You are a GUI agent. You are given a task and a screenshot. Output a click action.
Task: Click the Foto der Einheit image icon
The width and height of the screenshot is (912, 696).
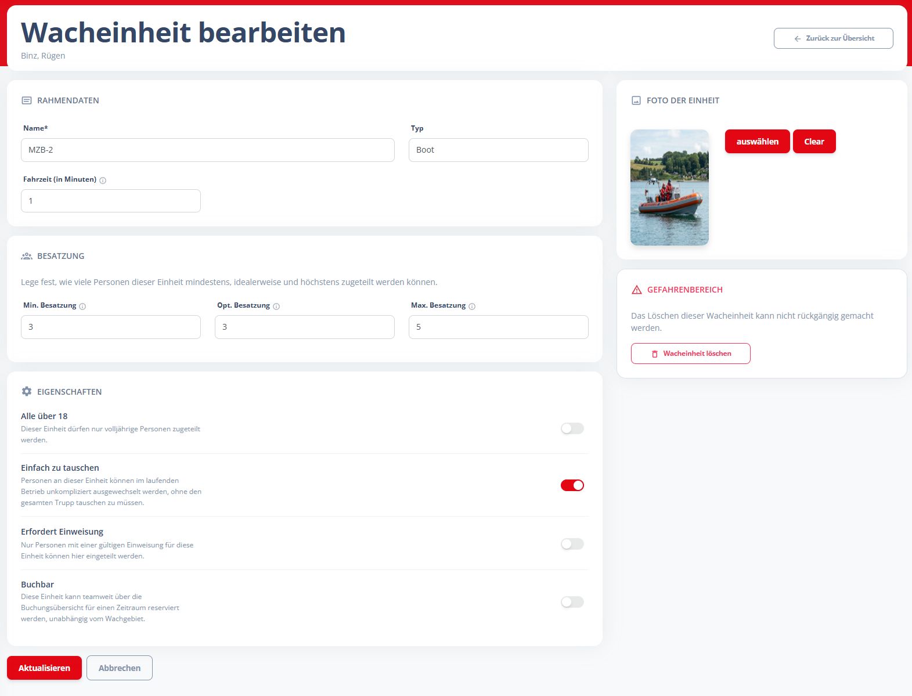636,100
